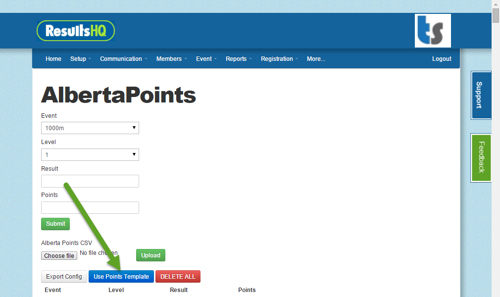The width and height of the screenshot is (500, 297).
Task: Click the Logout link
Action: [x=442, y=59]
